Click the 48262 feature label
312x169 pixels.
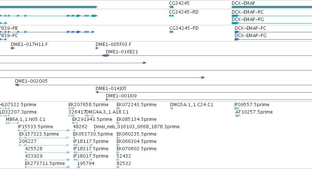[x=80, y=127]
